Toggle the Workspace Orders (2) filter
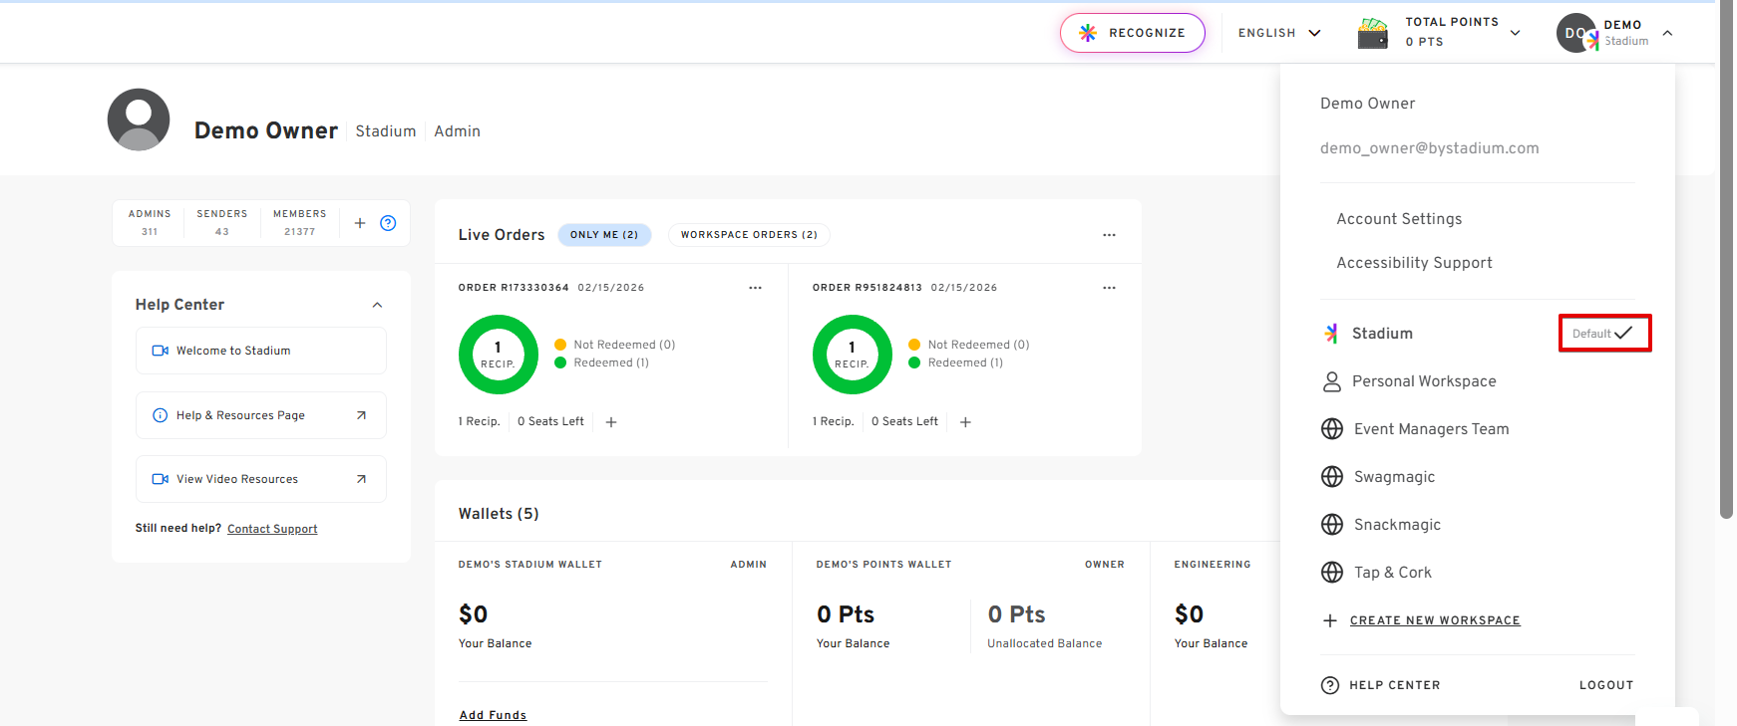The image size is (1737, 726). coord(749,235)
